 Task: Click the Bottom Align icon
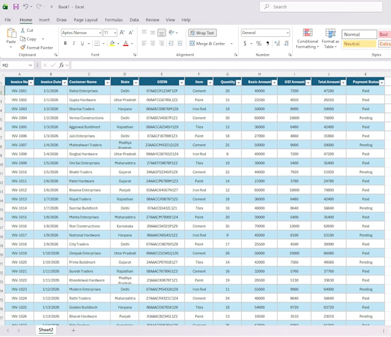click(x=162, y=33)
